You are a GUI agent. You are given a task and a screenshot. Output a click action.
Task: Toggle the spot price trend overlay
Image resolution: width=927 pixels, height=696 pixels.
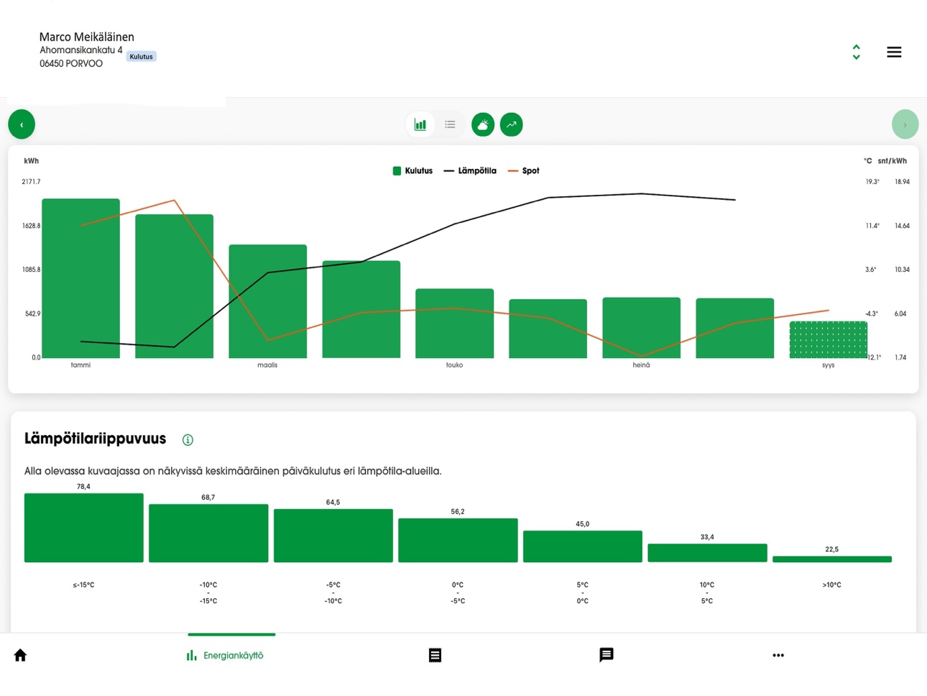(x=512, y=124)
